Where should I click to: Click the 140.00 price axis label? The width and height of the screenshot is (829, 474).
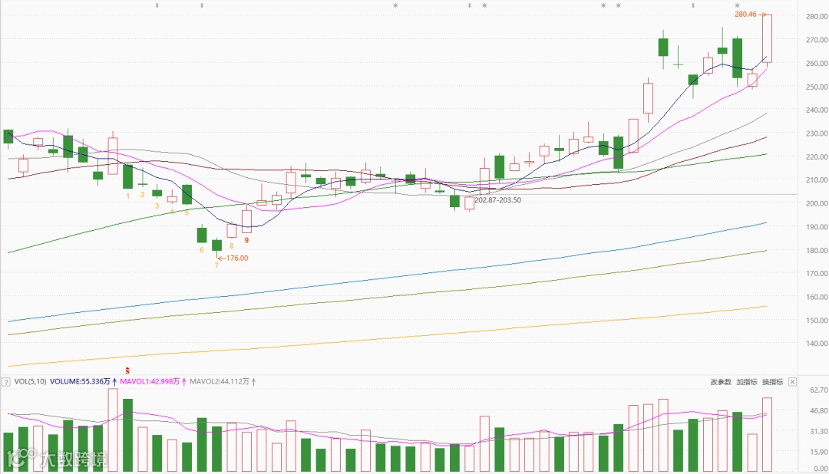click(816, 344)
